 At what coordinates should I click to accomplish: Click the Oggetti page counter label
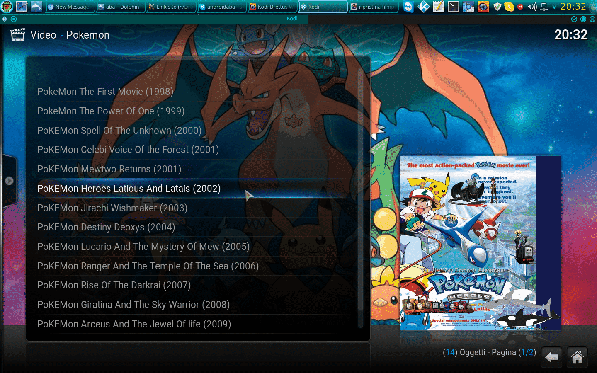coord(489,352)
